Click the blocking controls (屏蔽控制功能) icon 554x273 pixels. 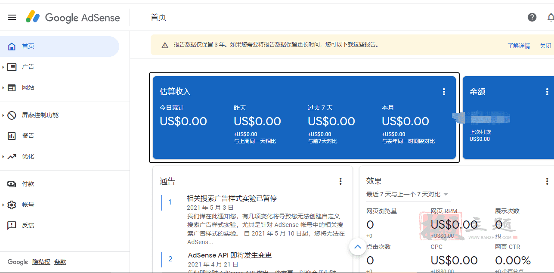click(12, 115)
